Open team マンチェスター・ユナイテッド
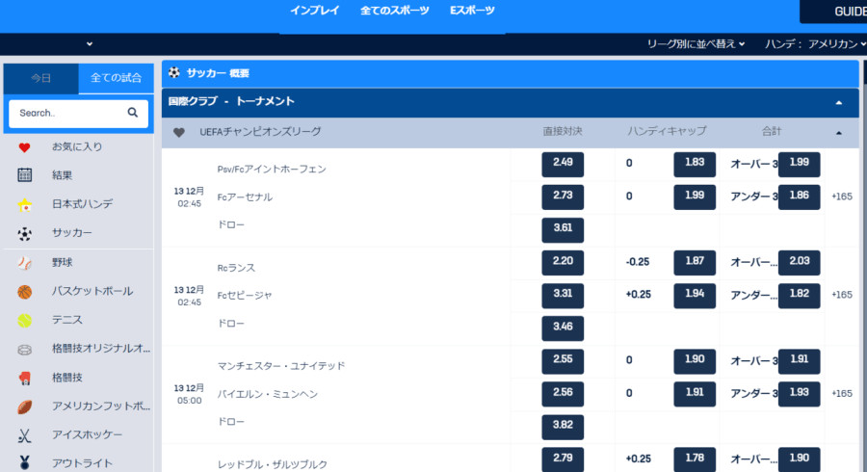867x472 pixels. pos(281,366)
